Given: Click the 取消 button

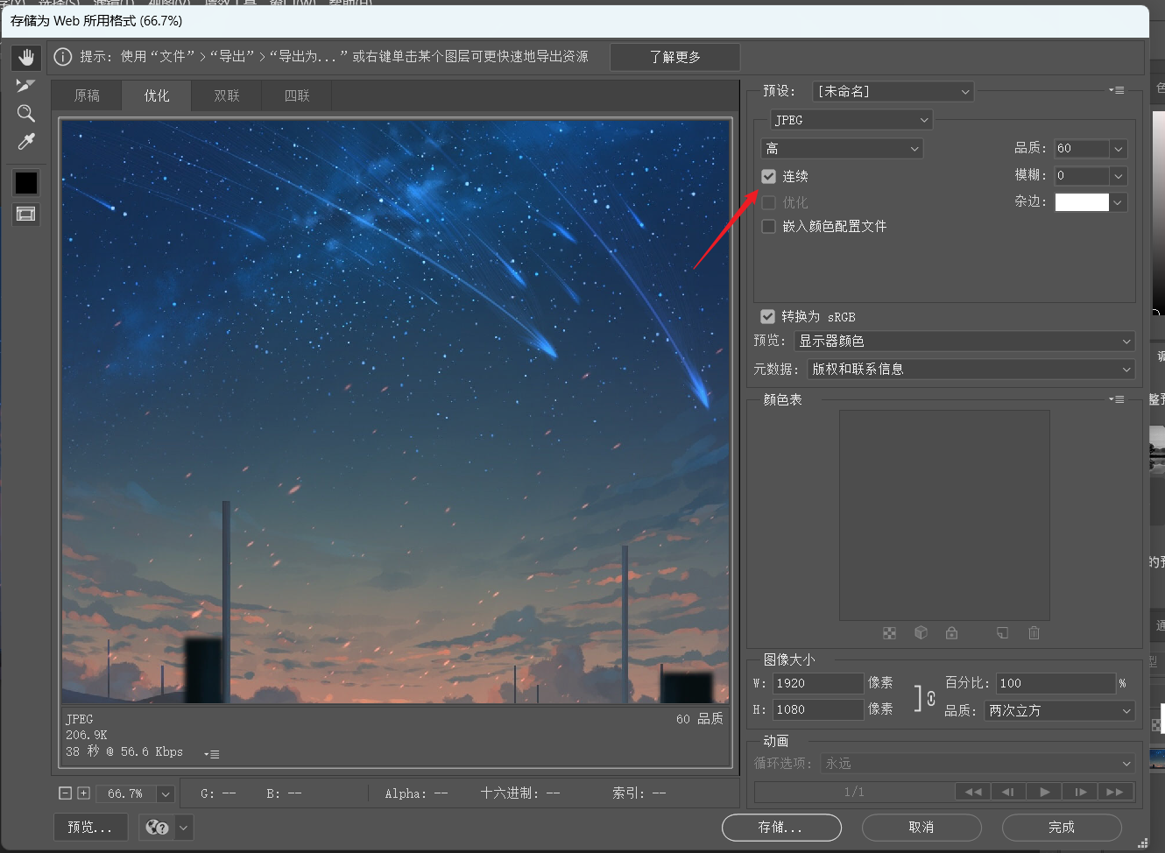Looking at the screenshot, I should point(921,828).
